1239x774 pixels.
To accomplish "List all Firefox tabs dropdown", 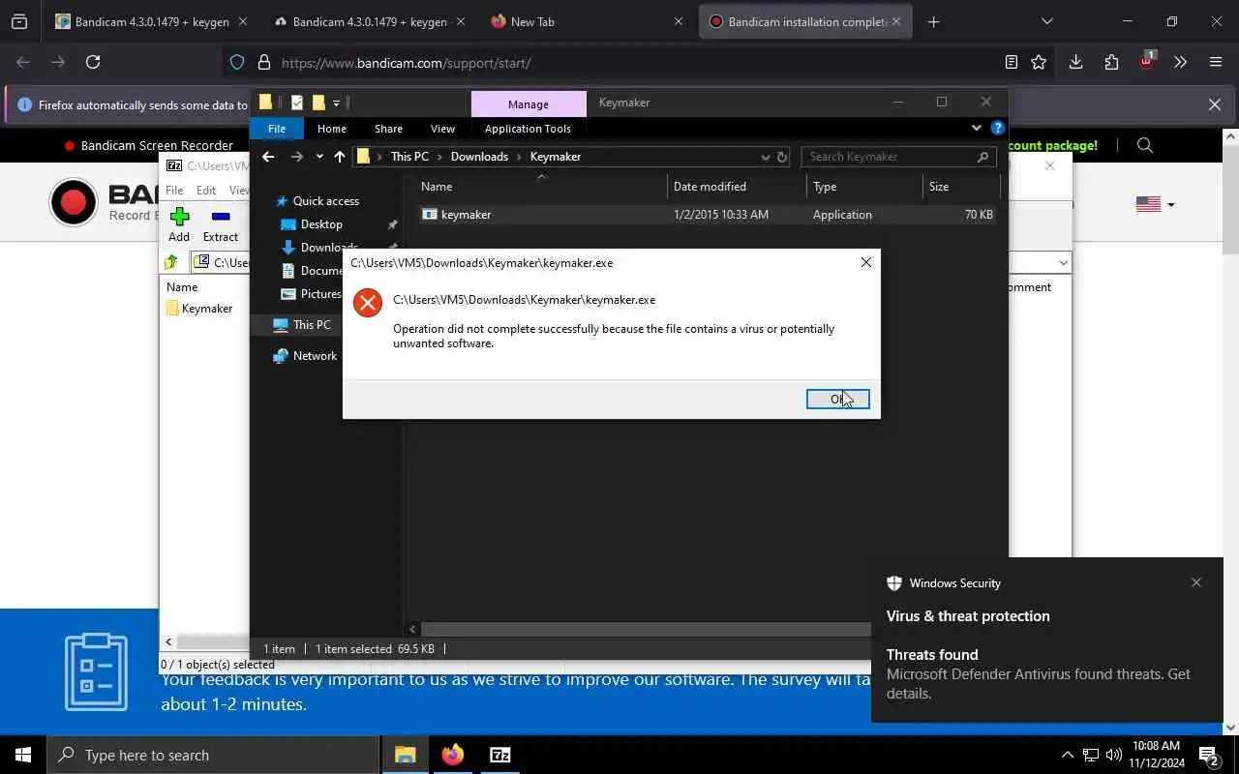I will pos(1046,21).
